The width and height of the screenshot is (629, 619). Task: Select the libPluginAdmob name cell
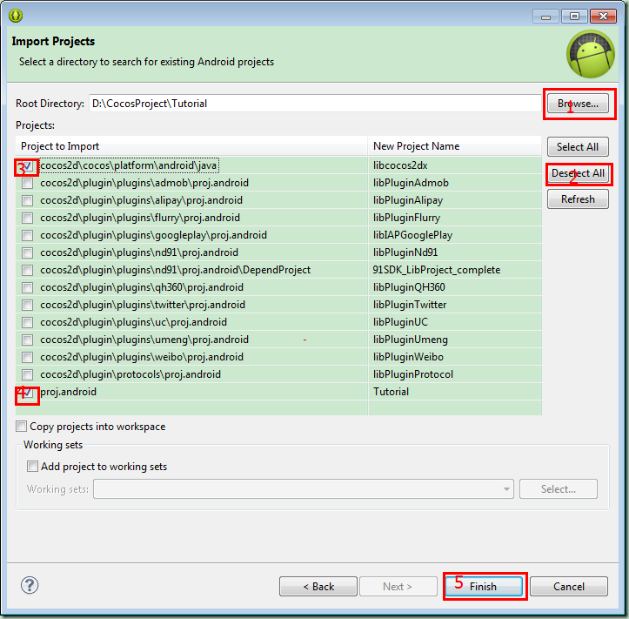pos(454,183)
